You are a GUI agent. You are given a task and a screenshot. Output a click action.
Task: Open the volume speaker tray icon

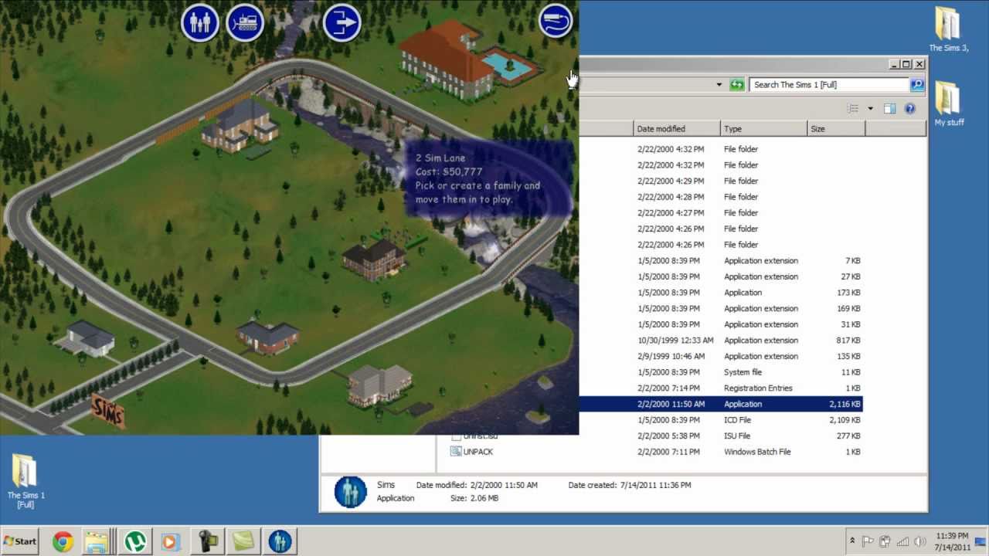point(919,541)
